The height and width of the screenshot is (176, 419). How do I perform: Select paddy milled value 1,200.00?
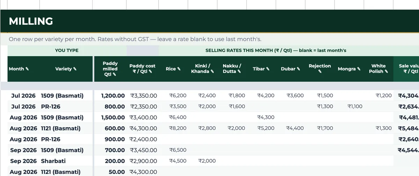click(x=113, y=95)
